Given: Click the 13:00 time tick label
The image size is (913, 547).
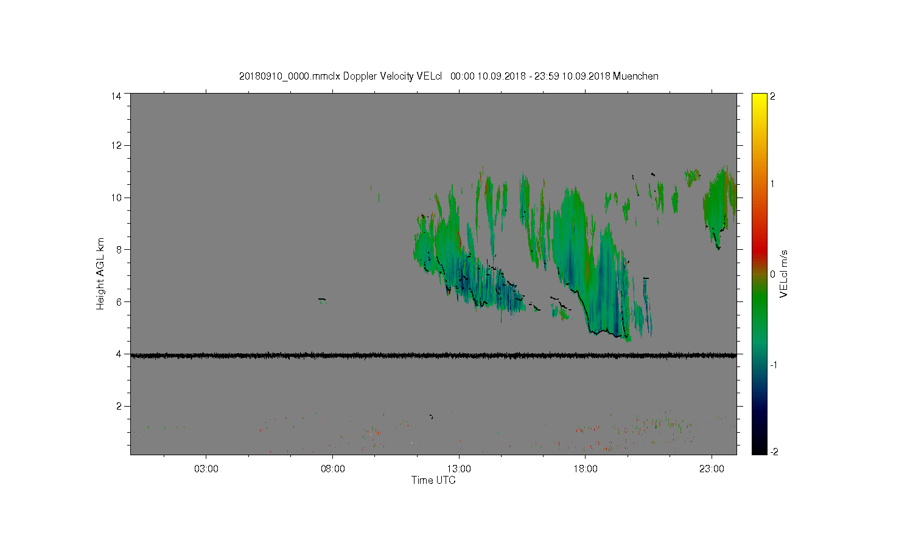Looking at the screenshot, I should pyautogui.click(x=459, y=469).
